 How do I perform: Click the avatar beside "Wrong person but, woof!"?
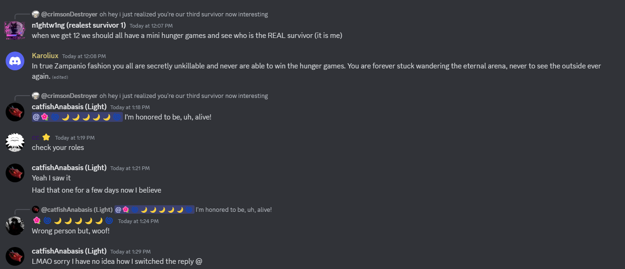(15, 226)
